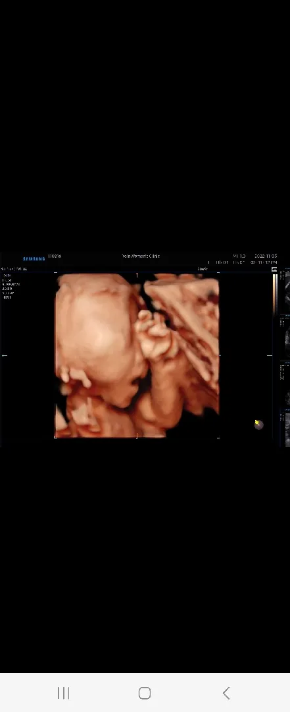Tap the Android recent apps button
Screen dimensions: 290x712
click(63, 693)
